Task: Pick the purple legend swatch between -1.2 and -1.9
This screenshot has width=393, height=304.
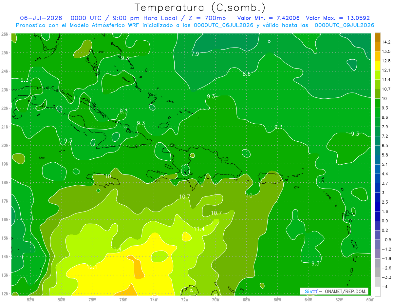Action: [x=378, y=253]
